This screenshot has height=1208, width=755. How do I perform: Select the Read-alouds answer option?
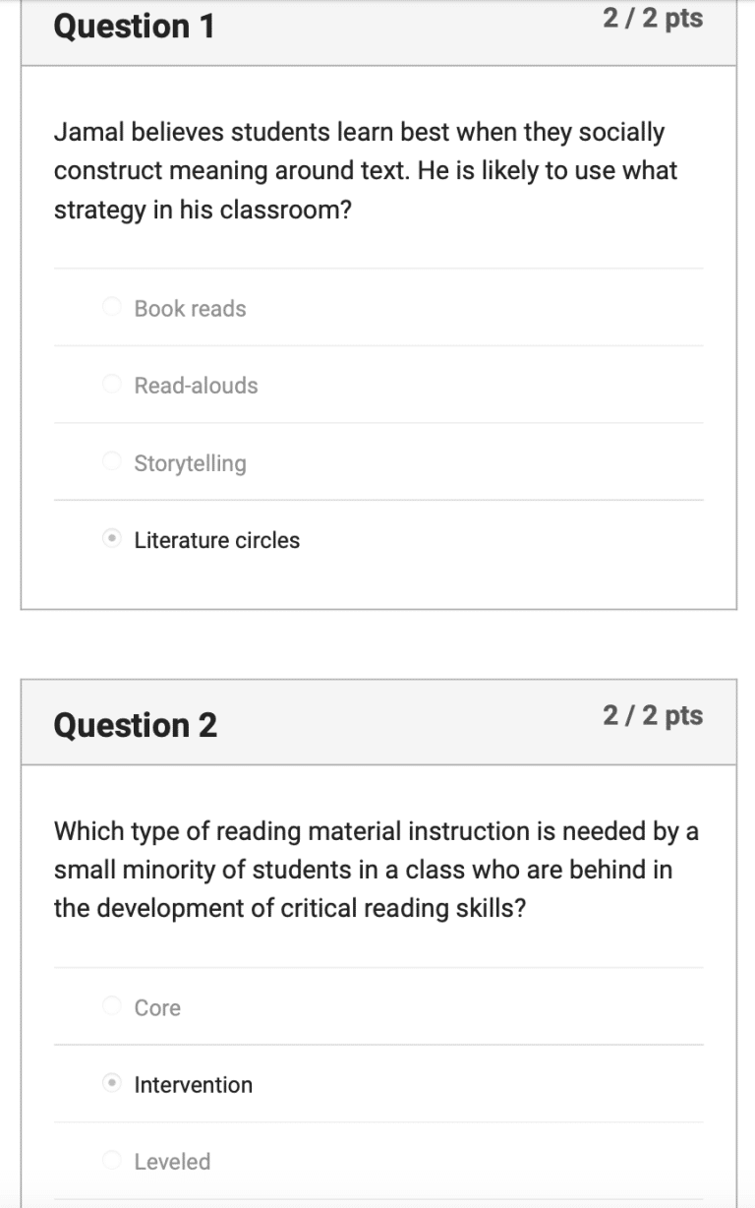112,384
